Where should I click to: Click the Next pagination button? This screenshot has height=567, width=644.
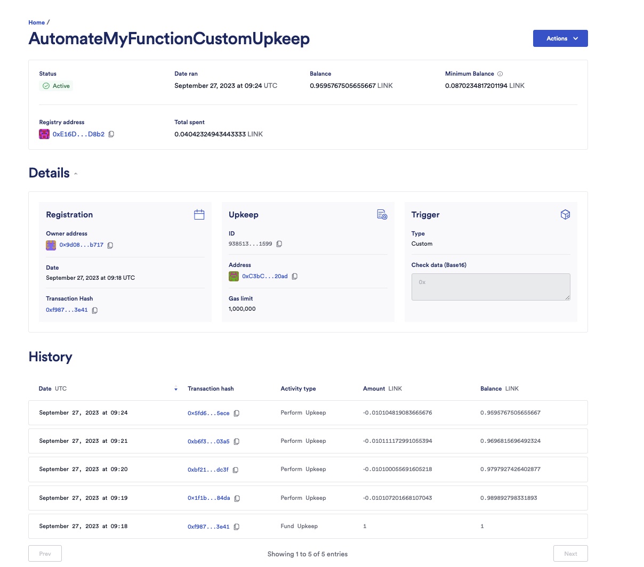(x=570, y=554)
